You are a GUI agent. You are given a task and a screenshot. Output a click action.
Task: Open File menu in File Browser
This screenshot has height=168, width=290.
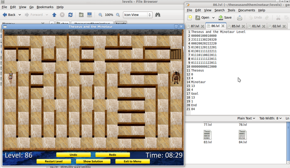click(x=4, y=7)
